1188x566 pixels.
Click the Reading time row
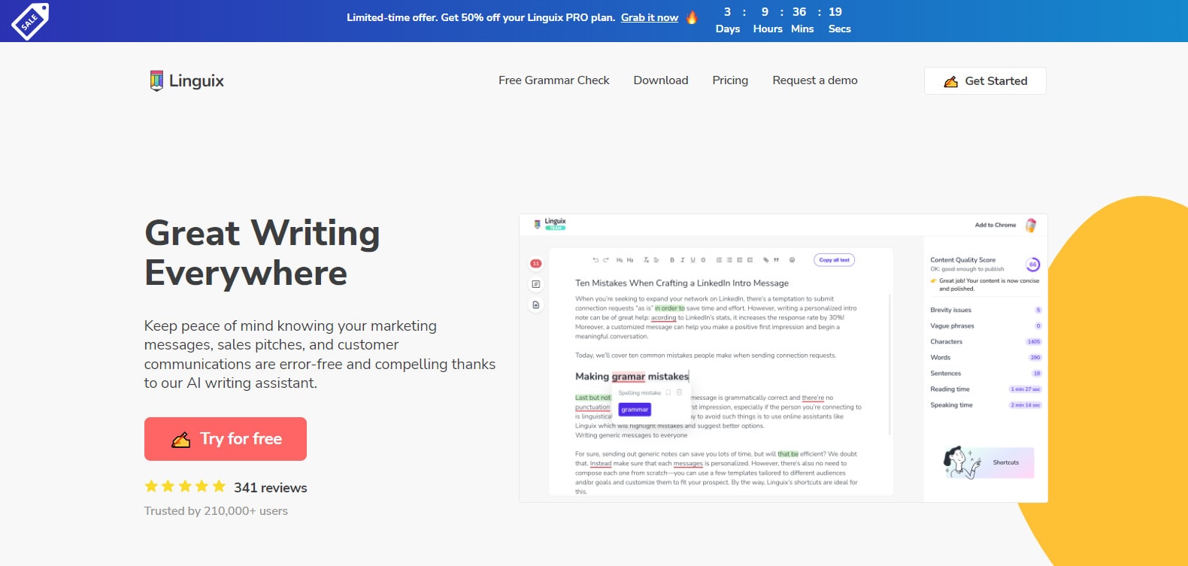(986, 389)
